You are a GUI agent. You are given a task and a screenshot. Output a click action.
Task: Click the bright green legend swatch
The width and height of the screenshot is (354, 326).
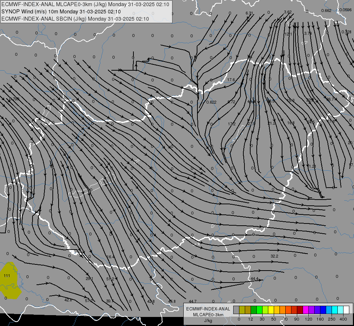[259, 310]
